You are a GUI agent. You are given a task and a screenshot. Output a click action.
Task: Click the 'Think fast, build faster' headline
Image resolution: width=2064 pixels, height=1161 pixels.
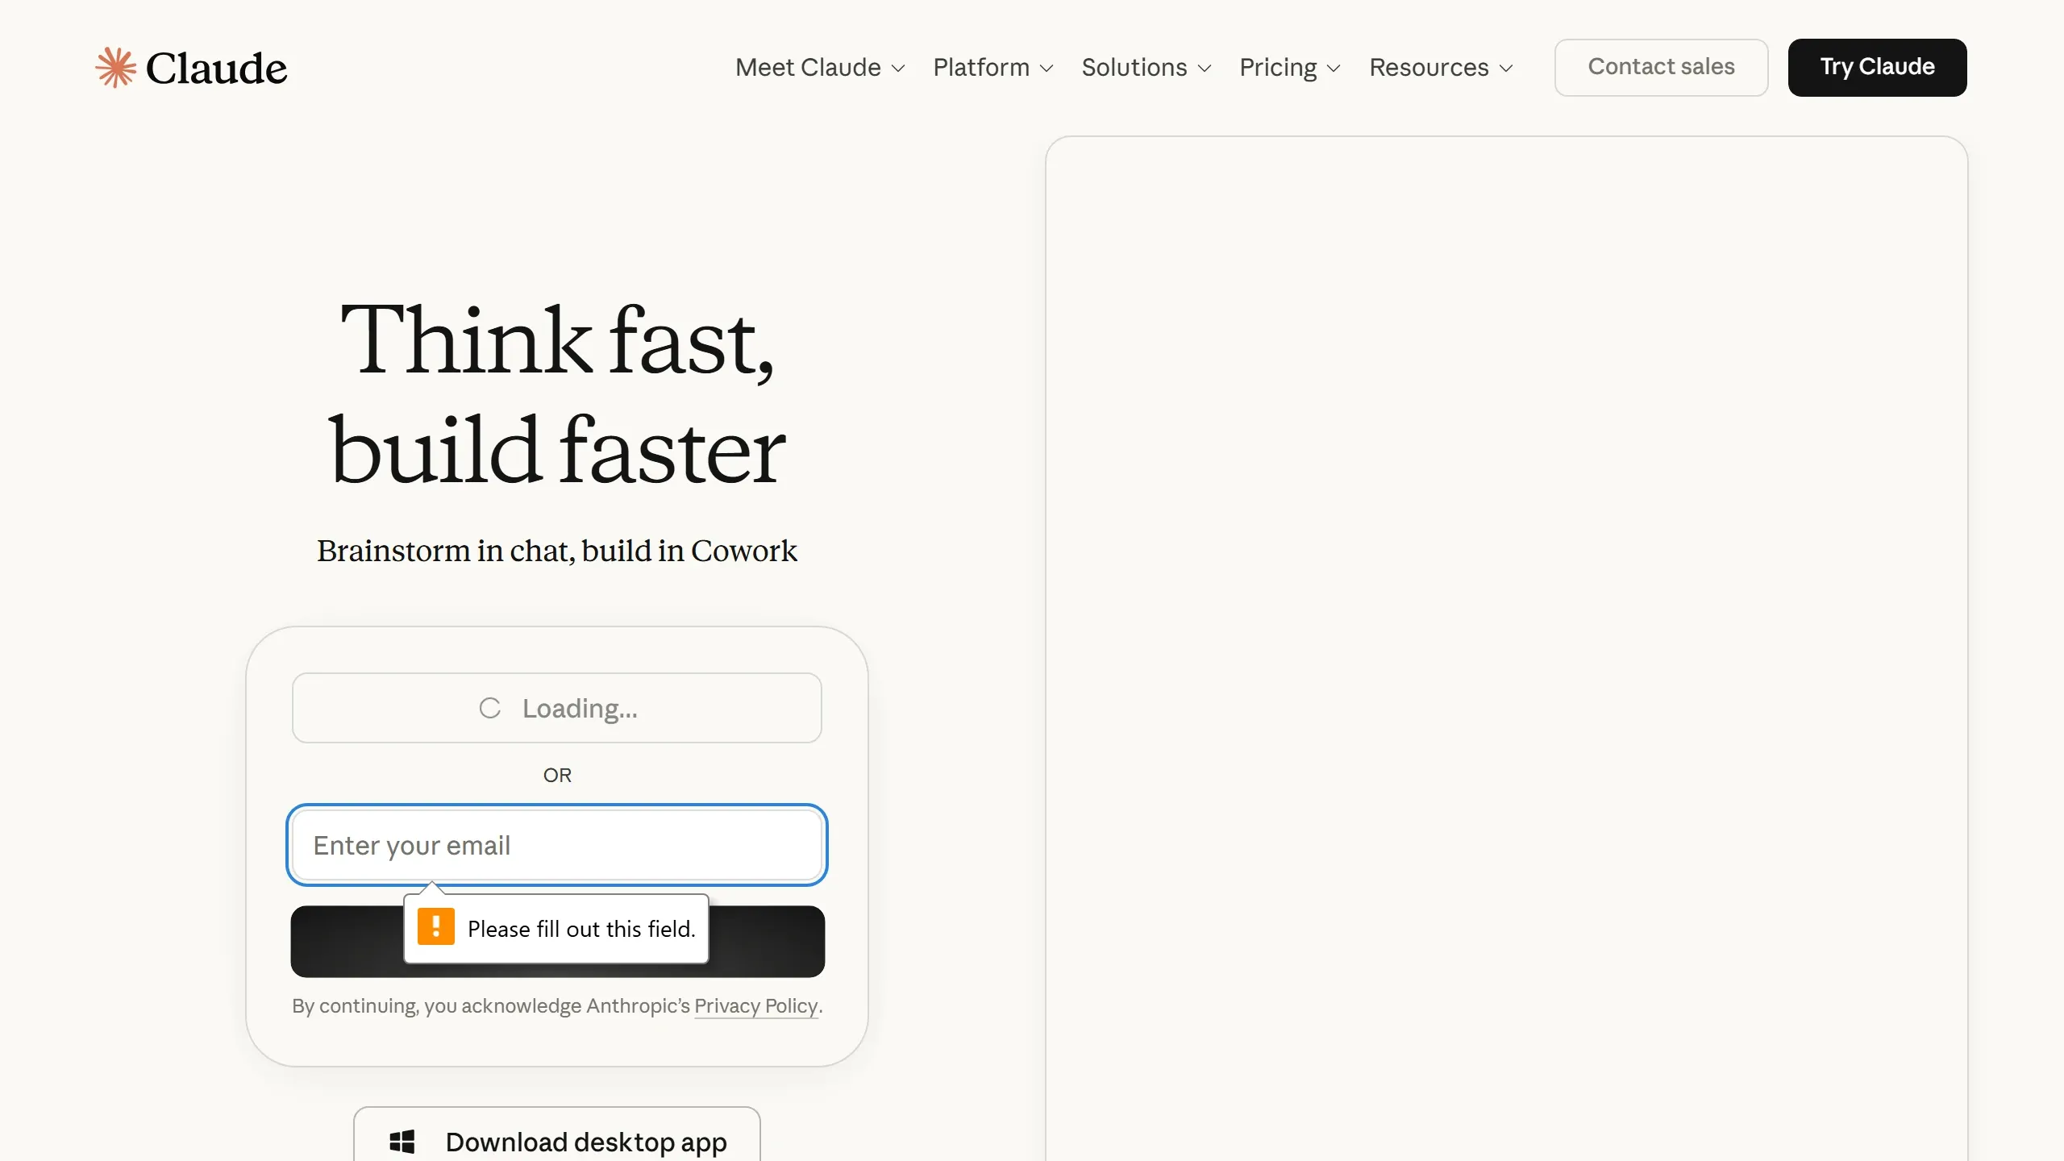[557, 393]
